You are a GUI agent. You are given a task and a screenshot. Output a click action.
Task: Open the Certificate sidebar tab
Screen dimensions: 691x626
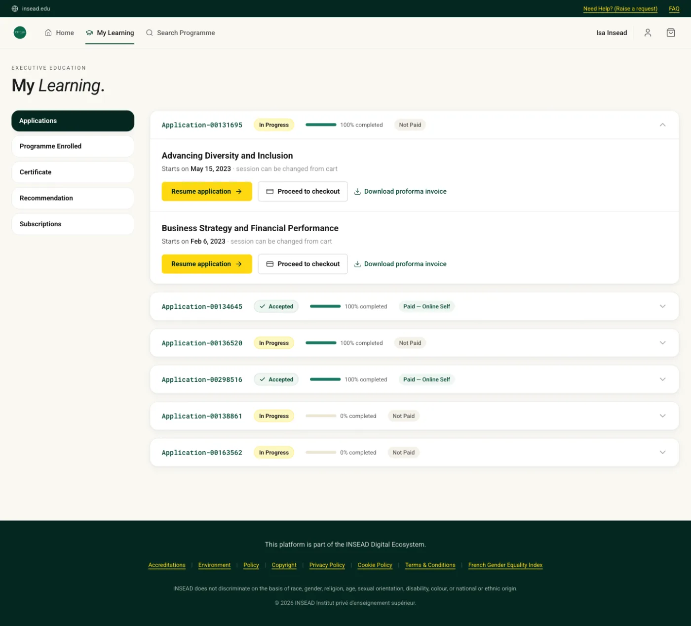(x=73, y=172)
